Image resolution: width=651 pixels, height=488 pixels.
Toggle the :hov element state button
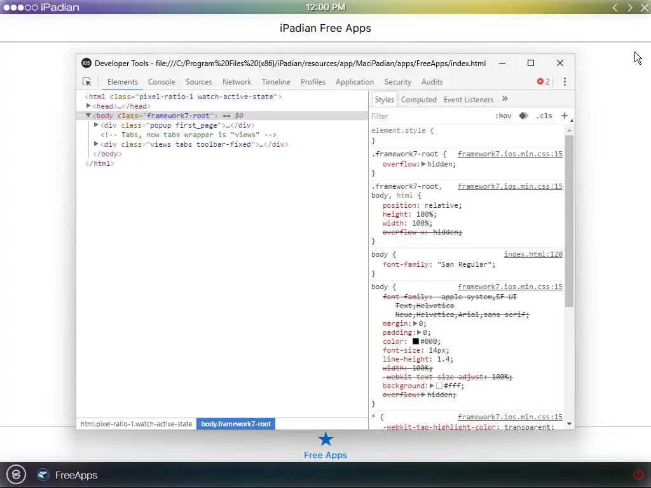504,116
